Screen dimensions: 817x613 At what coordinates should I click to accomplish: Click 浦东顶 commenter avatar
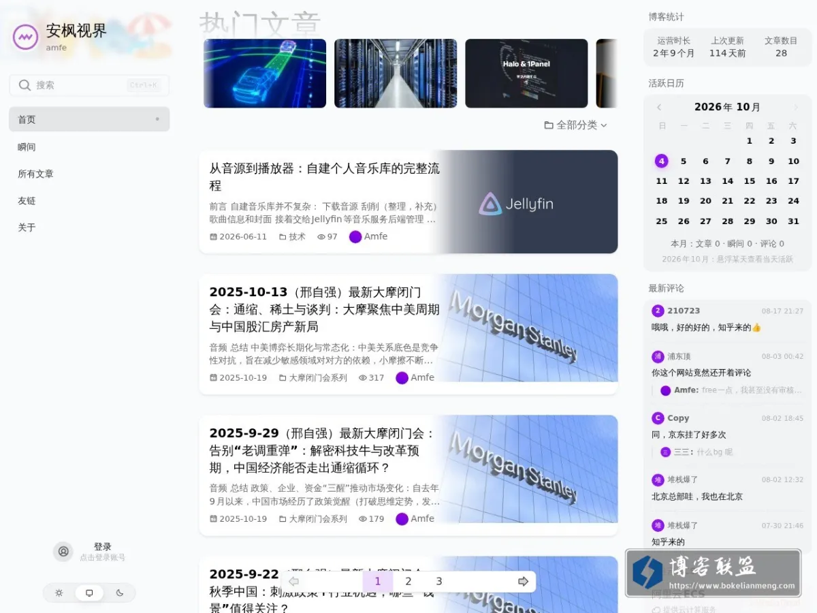click(x=658, y=356)
